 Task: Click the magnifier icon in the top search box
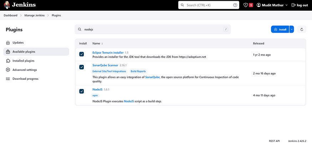pyautogui.click(x=182, y=5)
